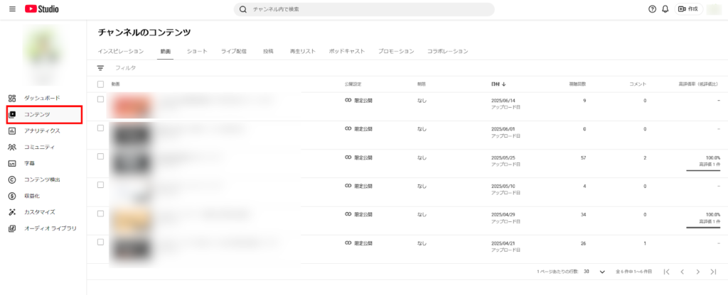
Task: Open the help question mark icon
Action: tap(652, 9)
